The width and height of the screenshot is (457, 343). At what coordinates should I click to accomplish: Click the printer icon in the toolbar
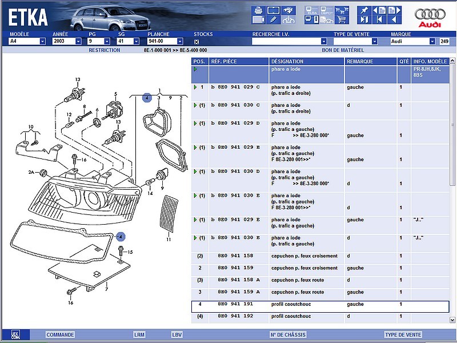coord(258,10)
